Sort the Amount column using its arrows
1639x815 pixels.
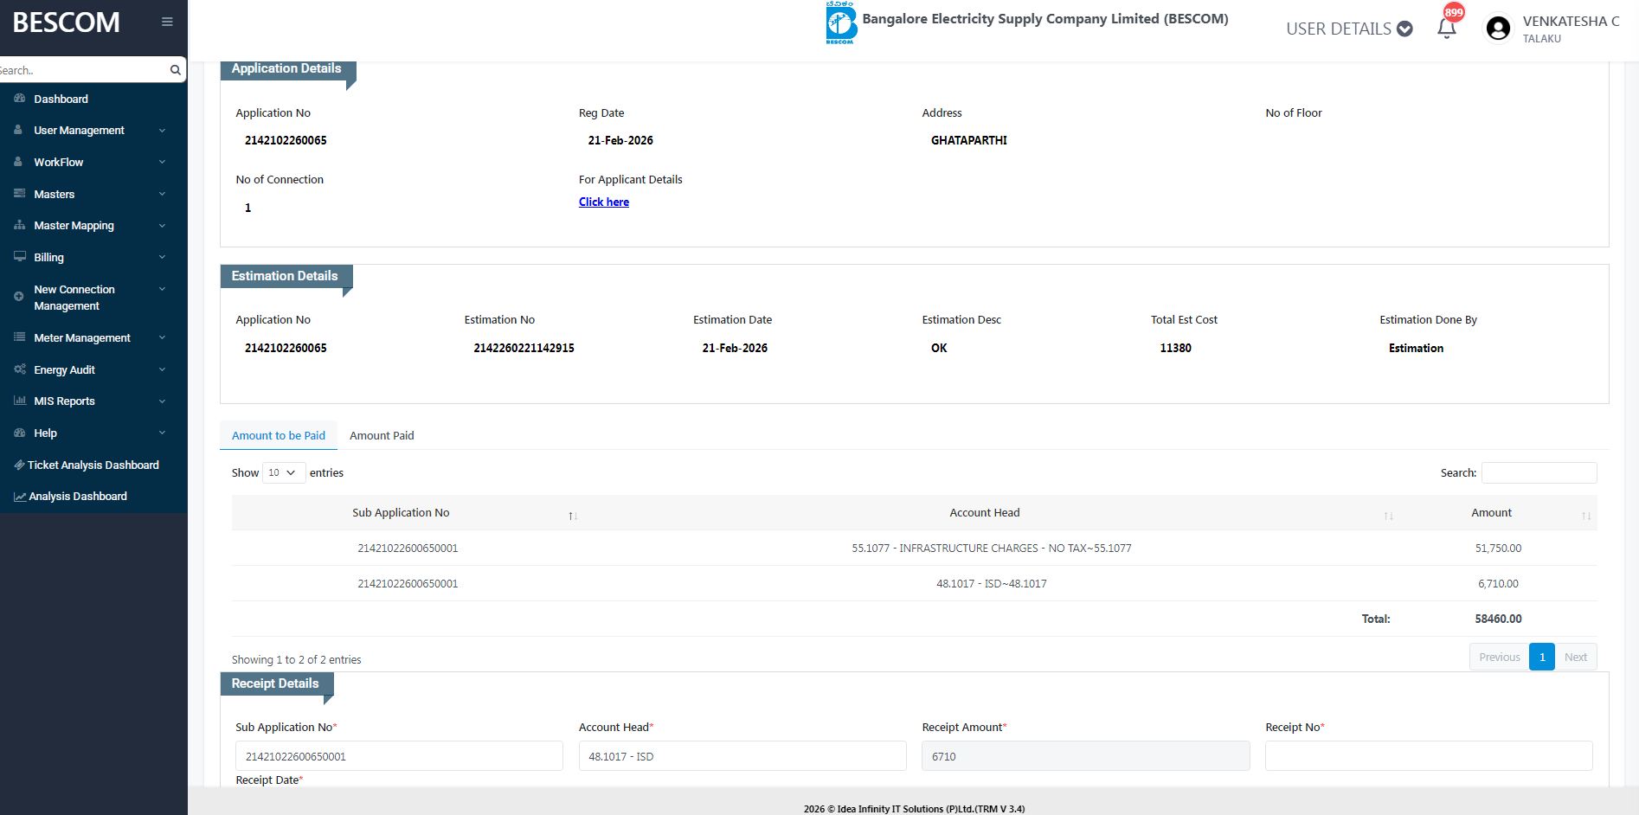click(1585, 516)
